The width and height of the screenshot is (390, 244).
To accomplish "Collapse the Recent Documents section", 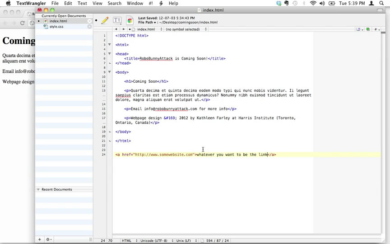I will click(x=38, y=189).
